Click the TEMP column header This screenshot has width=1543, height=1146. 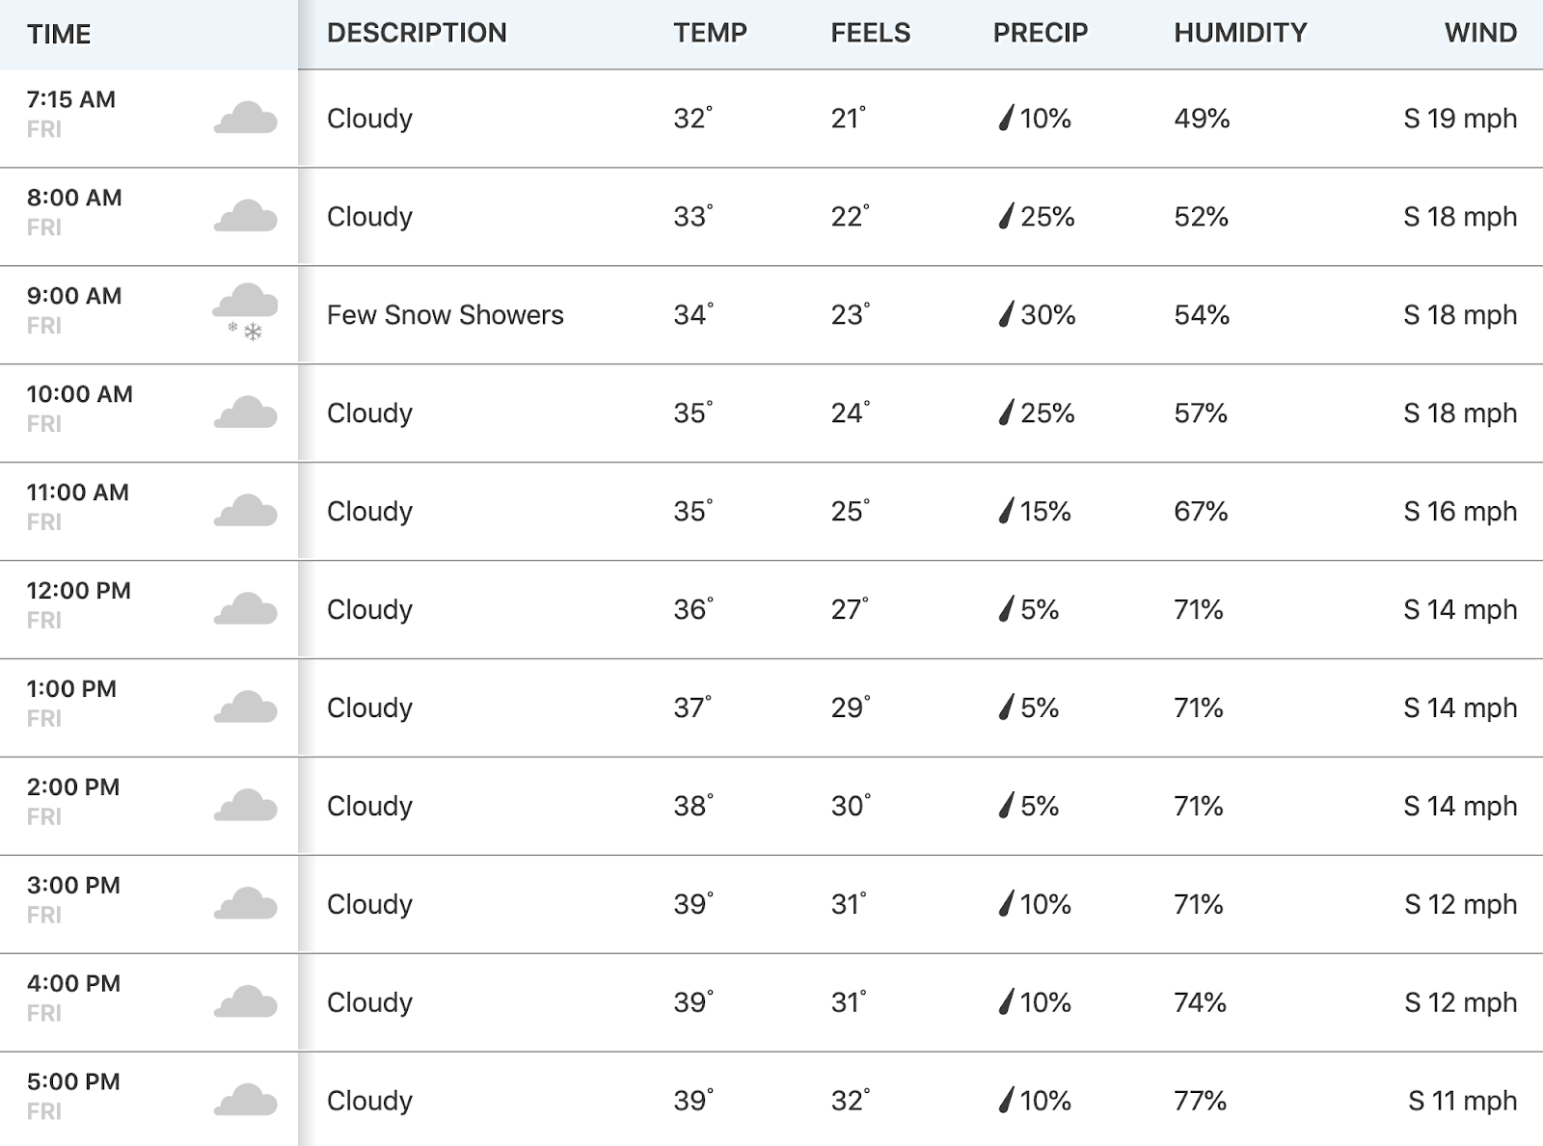pos(710,33)
